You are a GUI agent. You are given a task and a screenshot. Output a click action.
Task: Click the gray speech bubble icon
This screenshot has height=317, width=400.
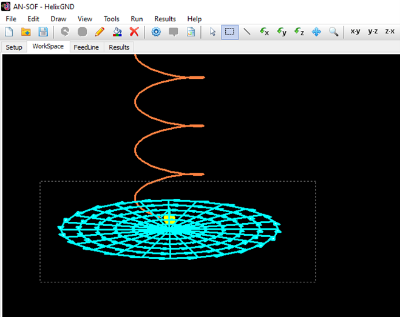tap(174, 32)
